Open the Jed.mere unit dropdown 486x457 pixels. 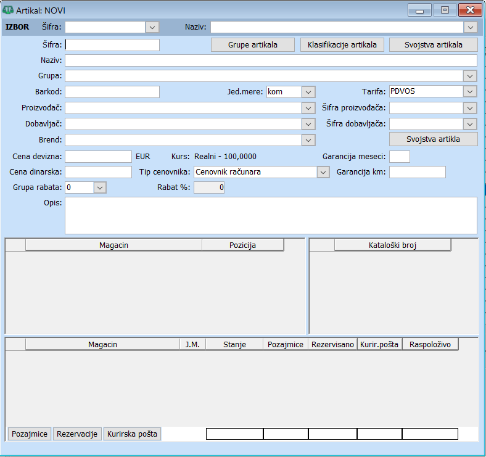point(309,92)
